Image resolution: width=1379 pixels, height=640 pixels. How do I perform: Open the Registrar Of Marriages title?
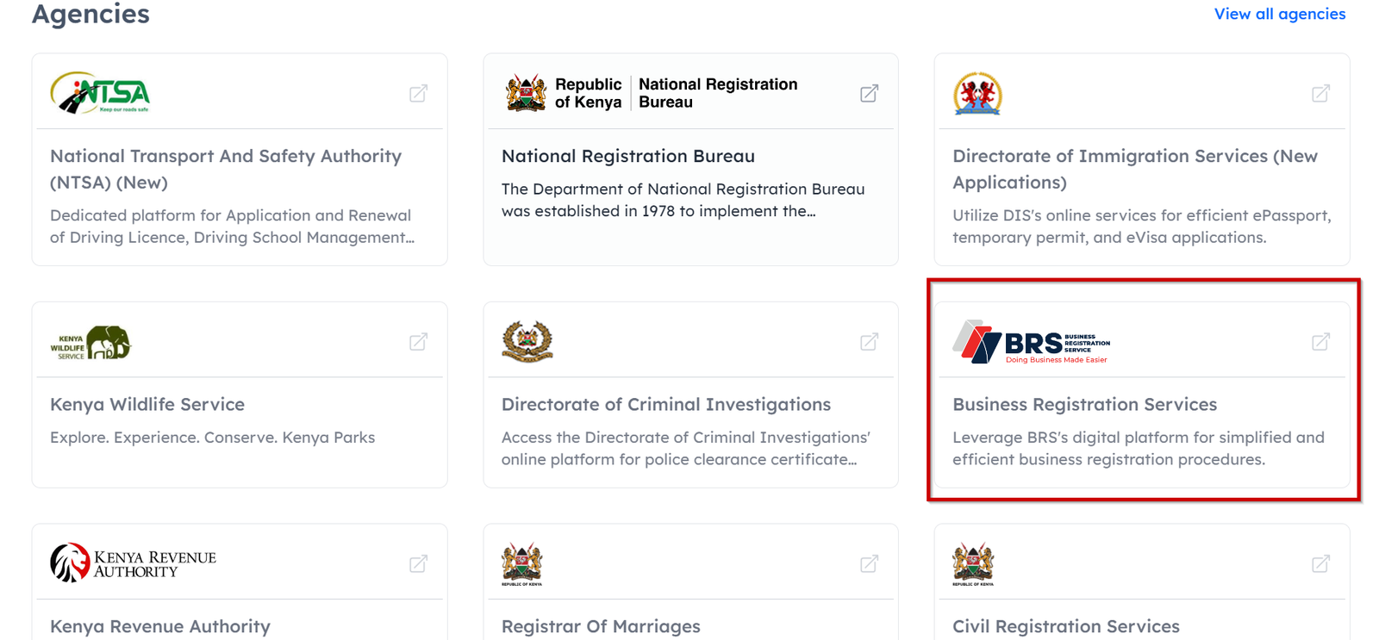601,626
